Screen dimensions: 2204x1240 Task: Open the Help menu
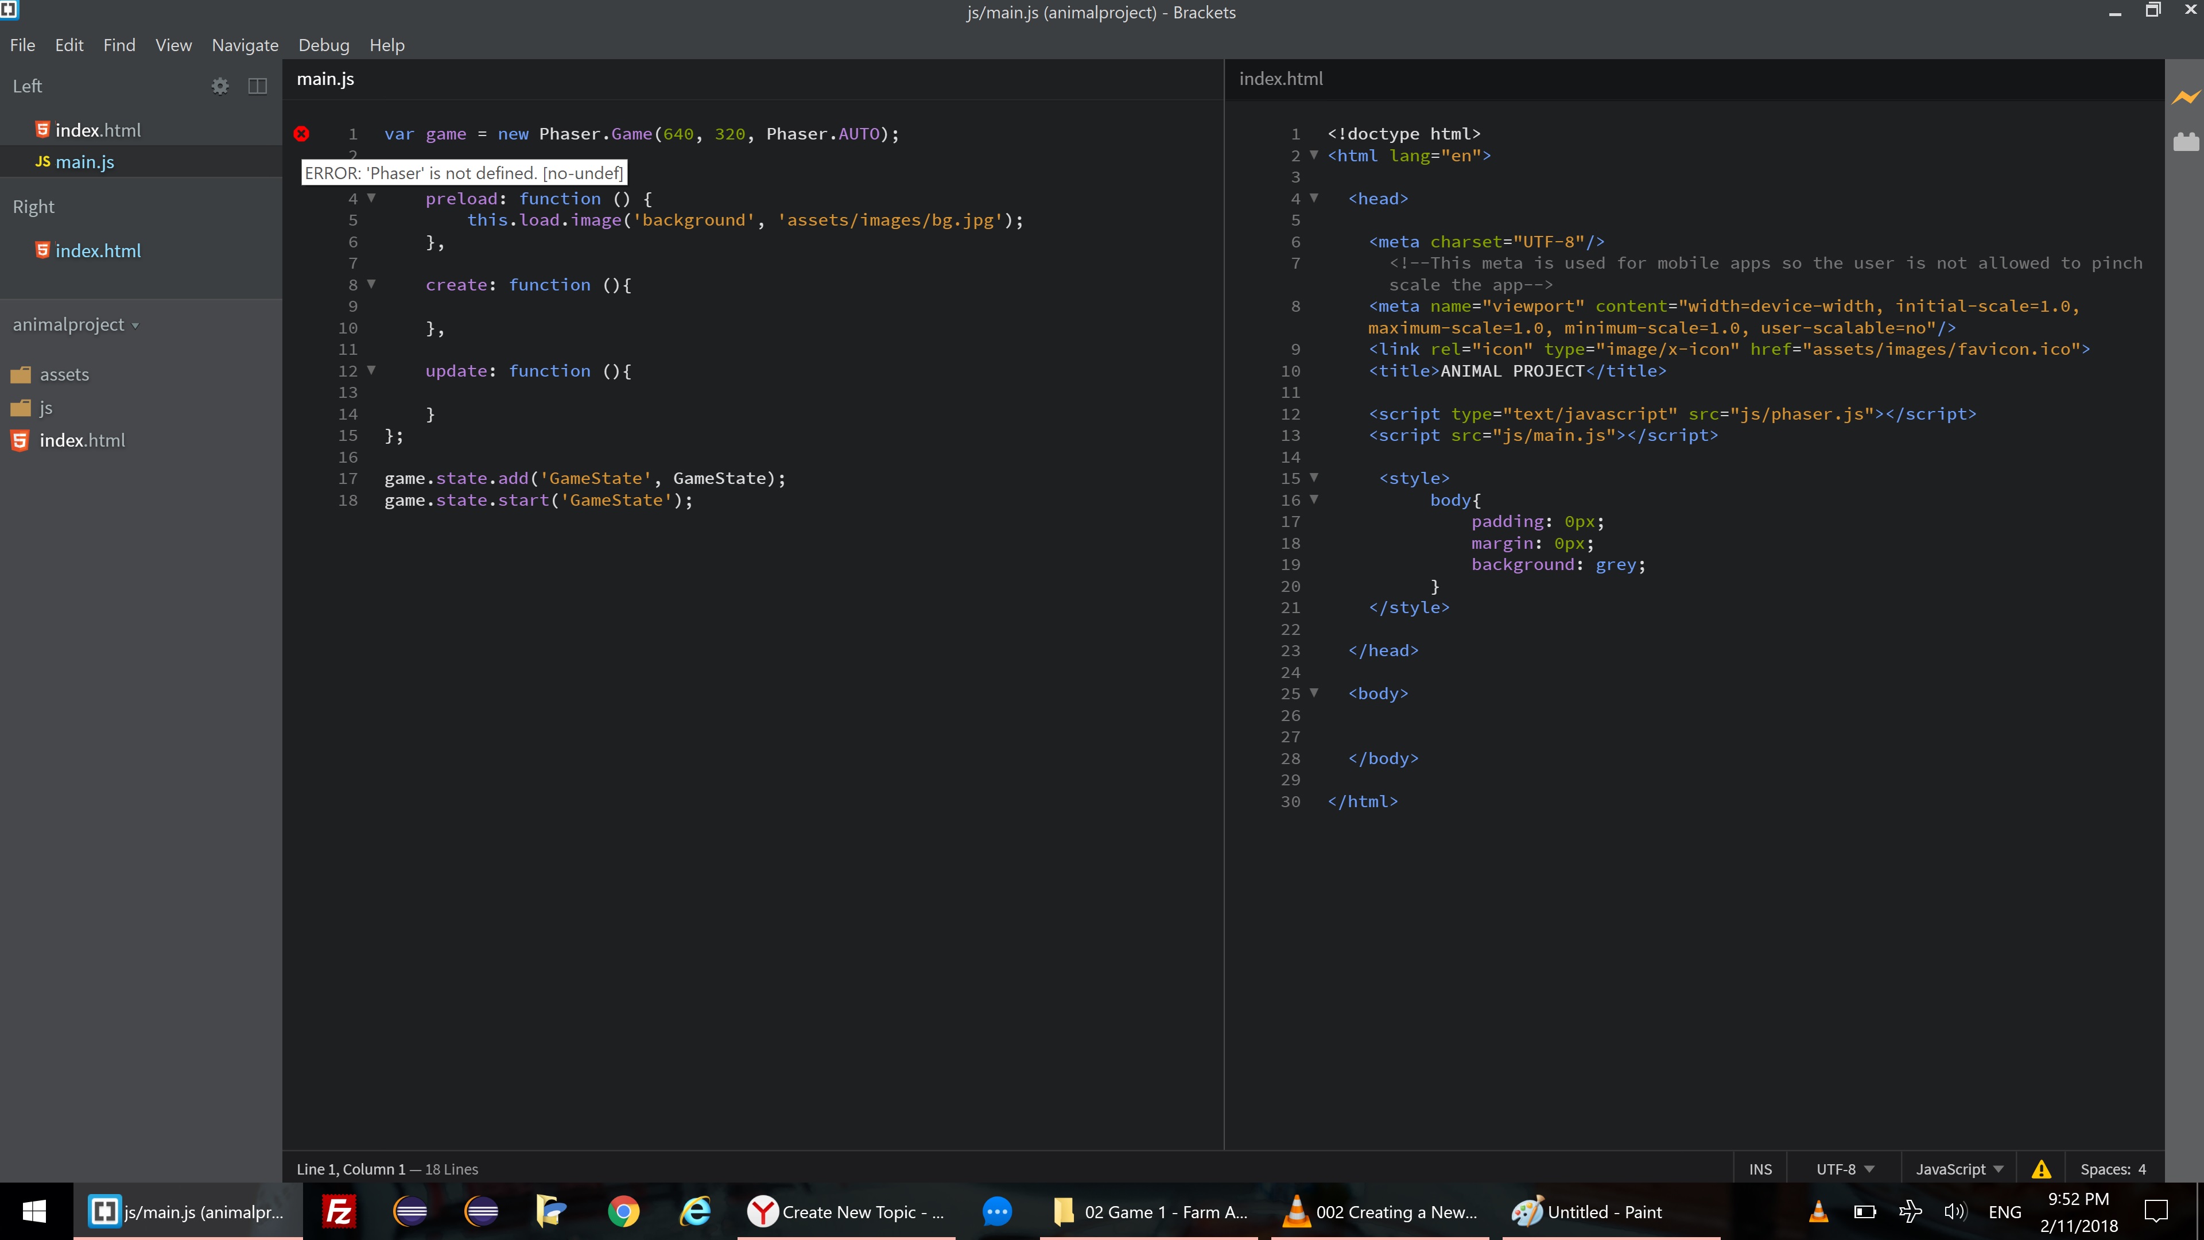pyautogui.click(x=387, y=45)
